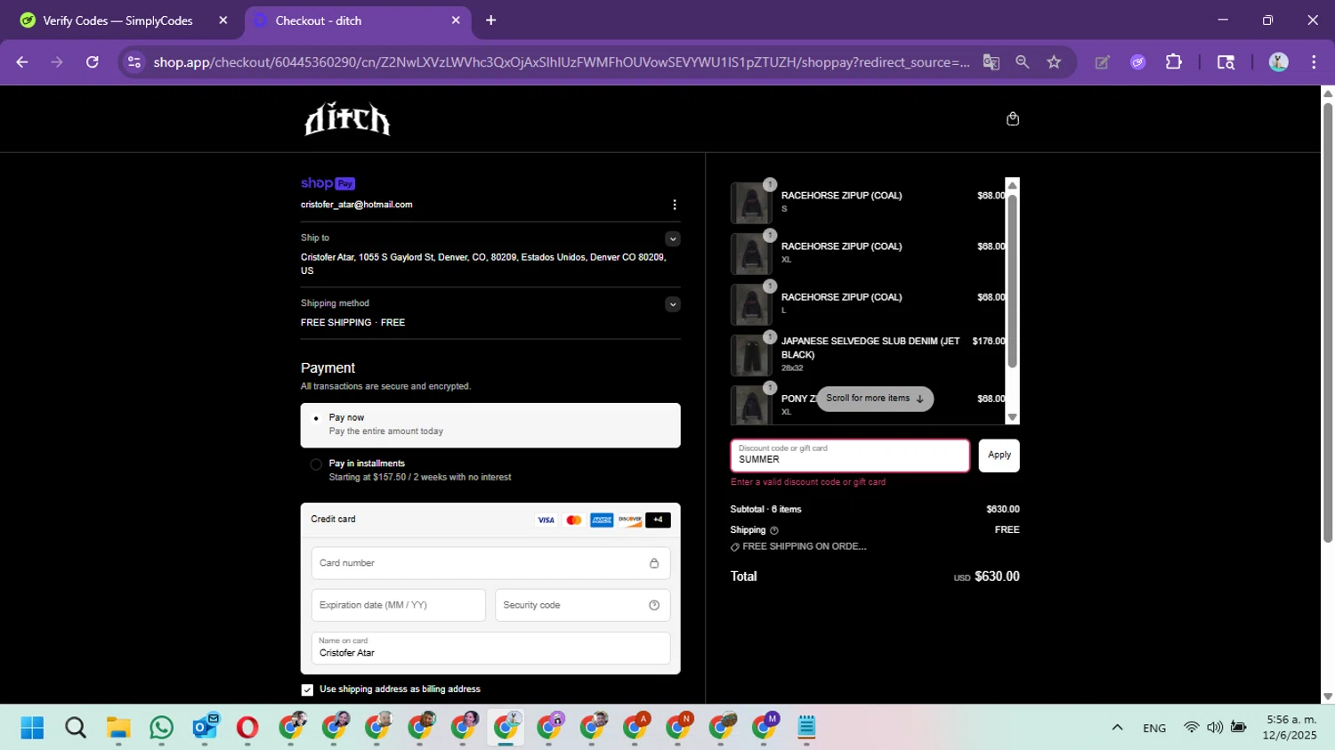Click the ENG language indicator
This screenshot has height=750, width=1335.
point(1154,729)
